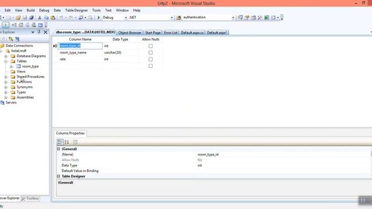Switch to the Start Page tab
Screen dimensions: 372x209
[x=153, y=33]
